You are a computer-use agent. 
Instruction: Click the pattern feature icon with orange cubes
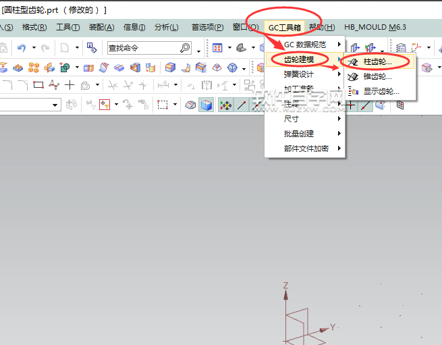point(34,68)
